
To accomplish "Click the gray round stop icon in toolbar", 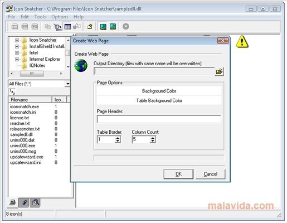I will coord(126,26).
